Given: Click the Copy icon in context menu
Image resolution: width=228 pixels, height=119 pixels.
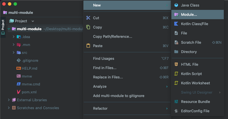Looking at the screenshot, I should tap(88, 27).
